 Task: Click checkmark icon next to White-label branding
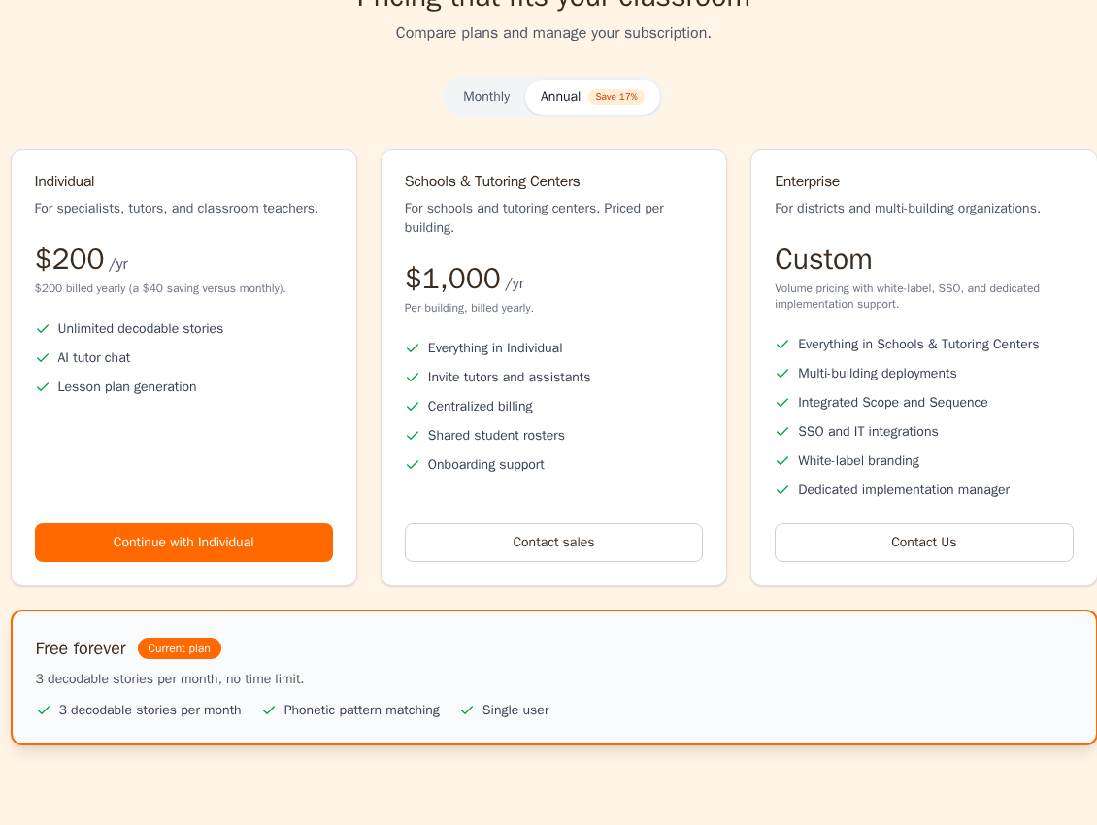782,461
